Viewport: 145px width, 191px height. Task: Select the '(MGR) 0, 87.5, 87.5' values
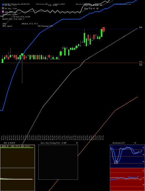coord(30,24)
